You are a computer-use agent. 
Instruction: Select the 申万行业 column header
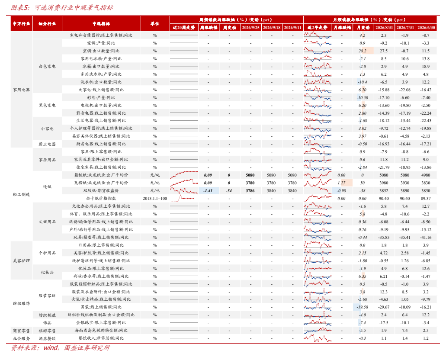22,24
